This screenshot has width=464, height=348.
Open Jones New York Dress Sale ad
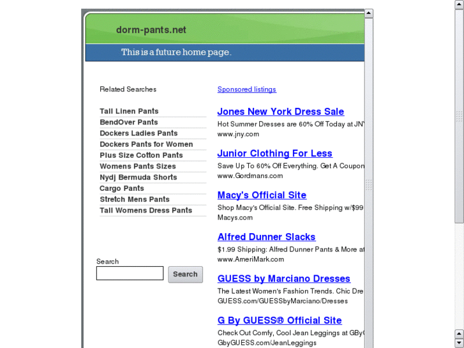coord(281,111)
